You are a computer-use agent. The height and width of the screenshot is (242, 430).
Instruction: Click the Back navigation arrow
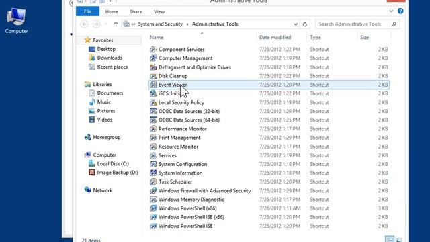(x=84, y=24)
